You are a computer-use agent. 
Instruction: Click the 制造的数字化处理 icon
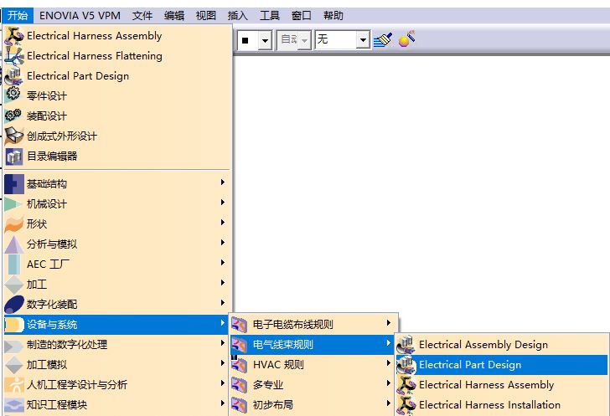click(x=14, y=345)
